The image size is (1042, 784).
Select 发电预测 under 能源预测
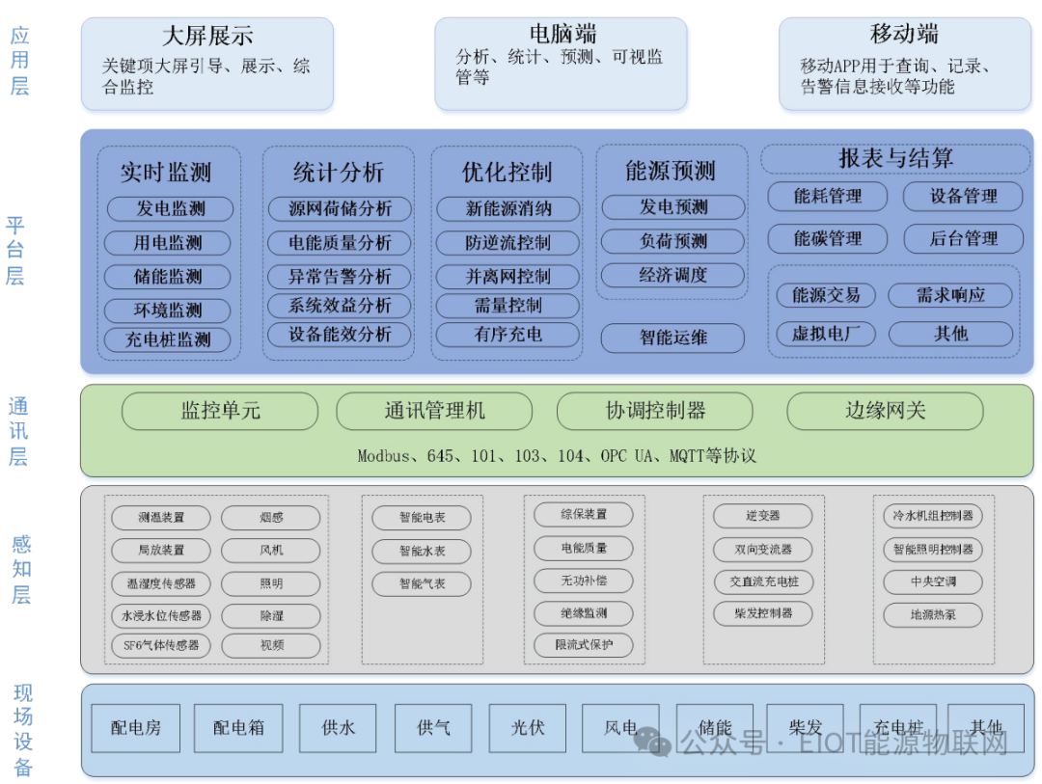(x=673, y=207)
